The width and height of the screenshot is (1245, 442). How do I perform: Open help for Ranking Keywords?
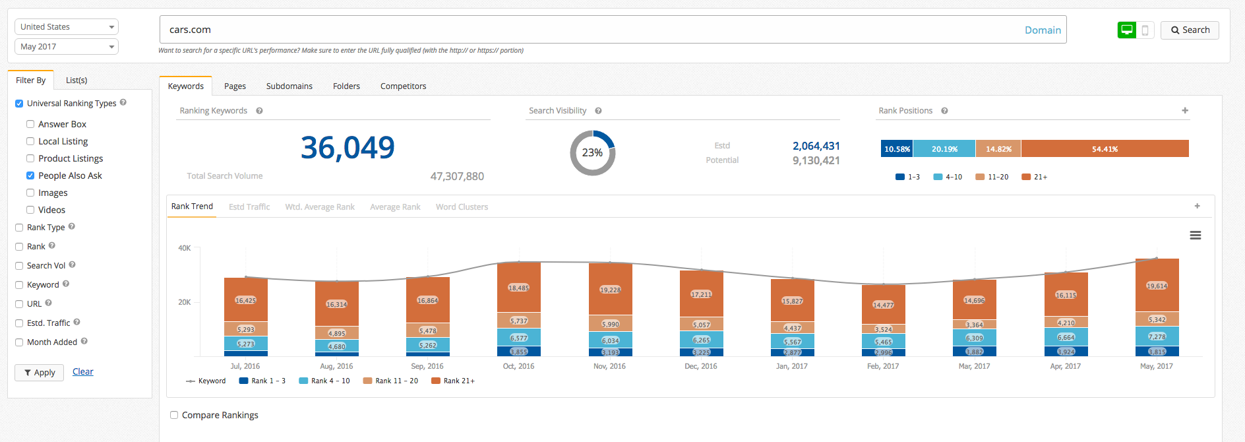pos(259,111)
